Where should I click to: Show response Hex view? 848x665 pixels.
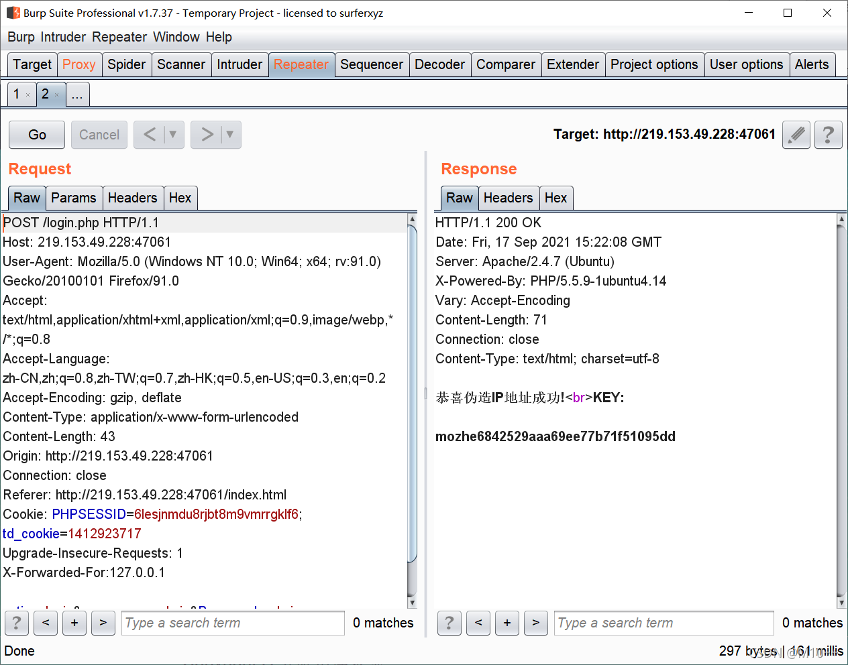click(555, 198)
